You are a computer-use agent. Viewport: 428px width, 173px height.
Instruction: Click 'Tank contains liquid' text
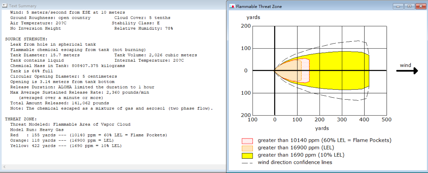[37, 61]
